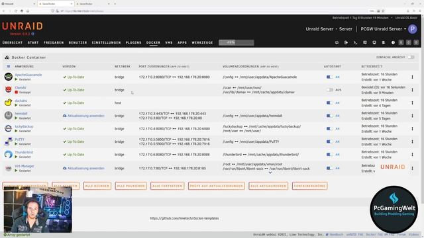The width and height of the screenshot is (424, 238).
Task: Toggle ApacheGuacamole autostart switch
Action: click(329, 77)
